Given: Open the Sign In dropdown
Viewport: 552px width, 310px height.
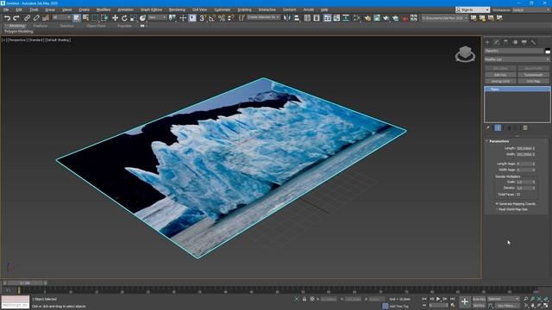Looking at the screenshot, I should (x=473, y=9).
